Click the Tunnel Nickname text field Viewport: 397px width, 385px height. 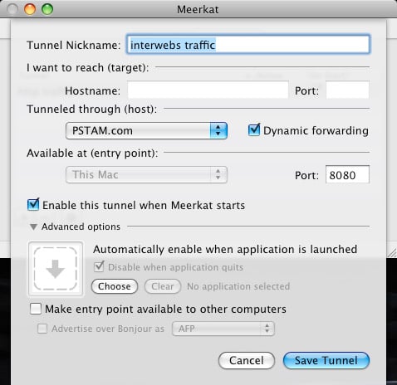(248, 44)
